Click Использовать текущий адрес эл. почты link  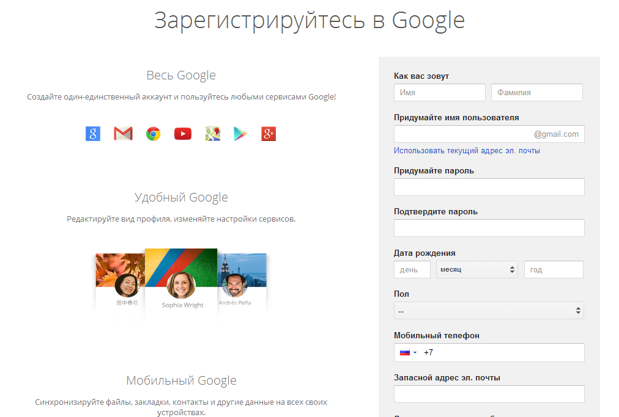point(467,151)
